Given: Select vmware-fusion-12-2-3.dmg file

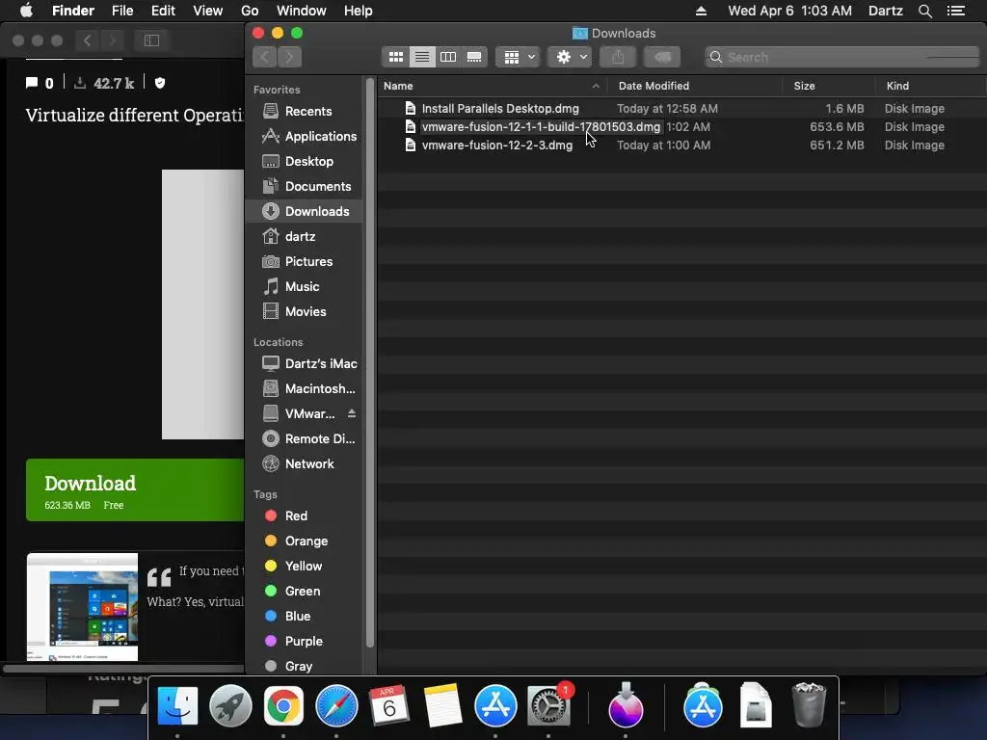Looking at the screenshot, I should 682,145.
